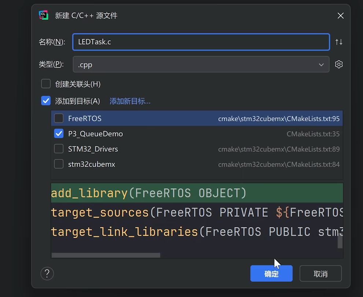Focus the LEDTask.c name input field
This screenshot has height=297, width=363.
(x=201, y=42)
